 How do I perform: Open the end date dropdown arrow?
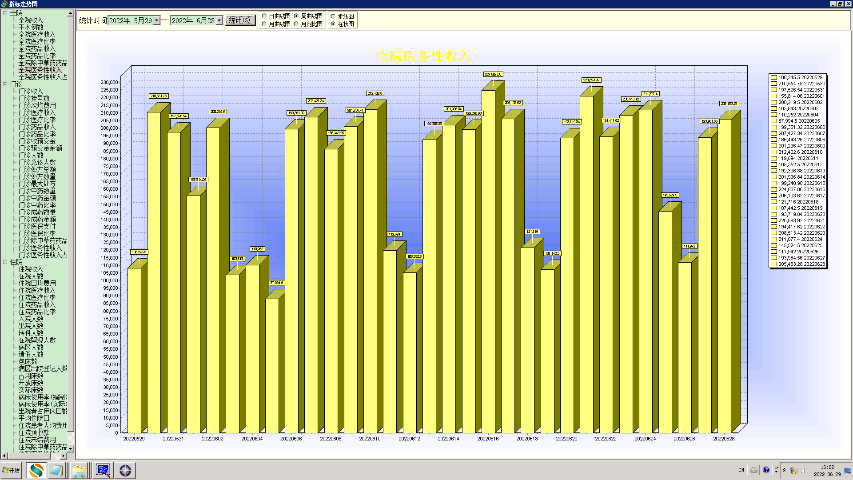pyautogui.click(x=219, y=20)
